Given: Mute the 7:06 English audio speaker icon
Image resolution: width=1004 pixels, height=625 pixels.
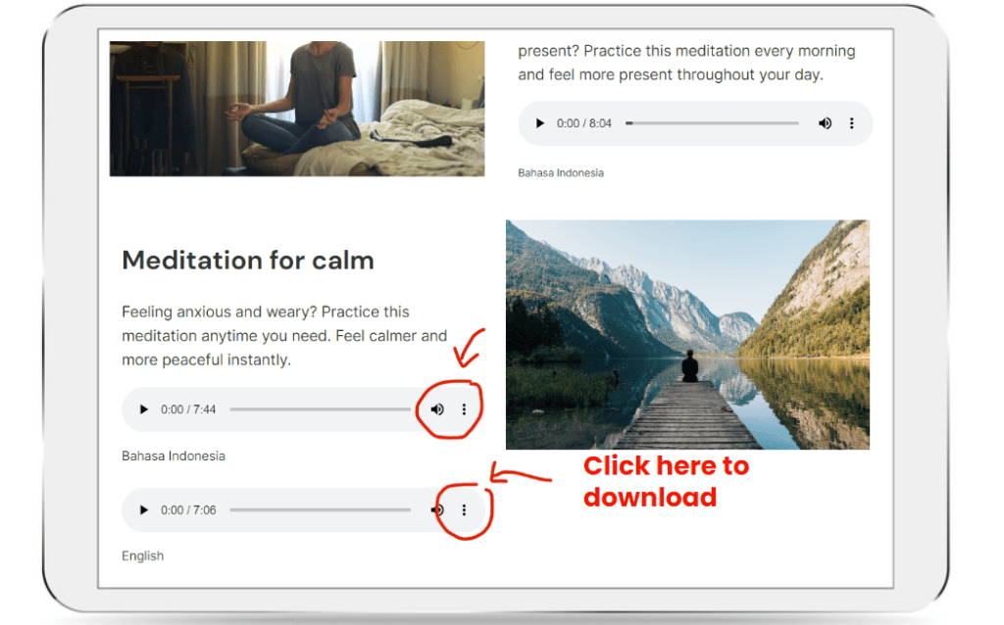Looking at the screenshot, I should [x=437, y=509].
